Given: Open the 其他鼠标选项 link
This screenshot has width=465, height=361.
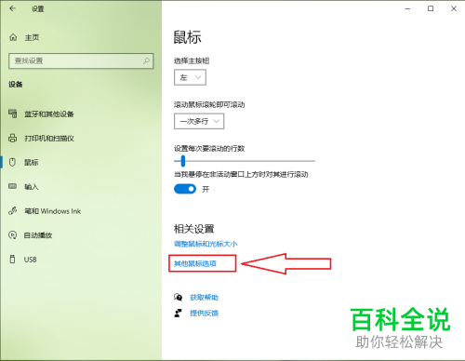Looking at the screenshot, I should click(x=195, y=263).
